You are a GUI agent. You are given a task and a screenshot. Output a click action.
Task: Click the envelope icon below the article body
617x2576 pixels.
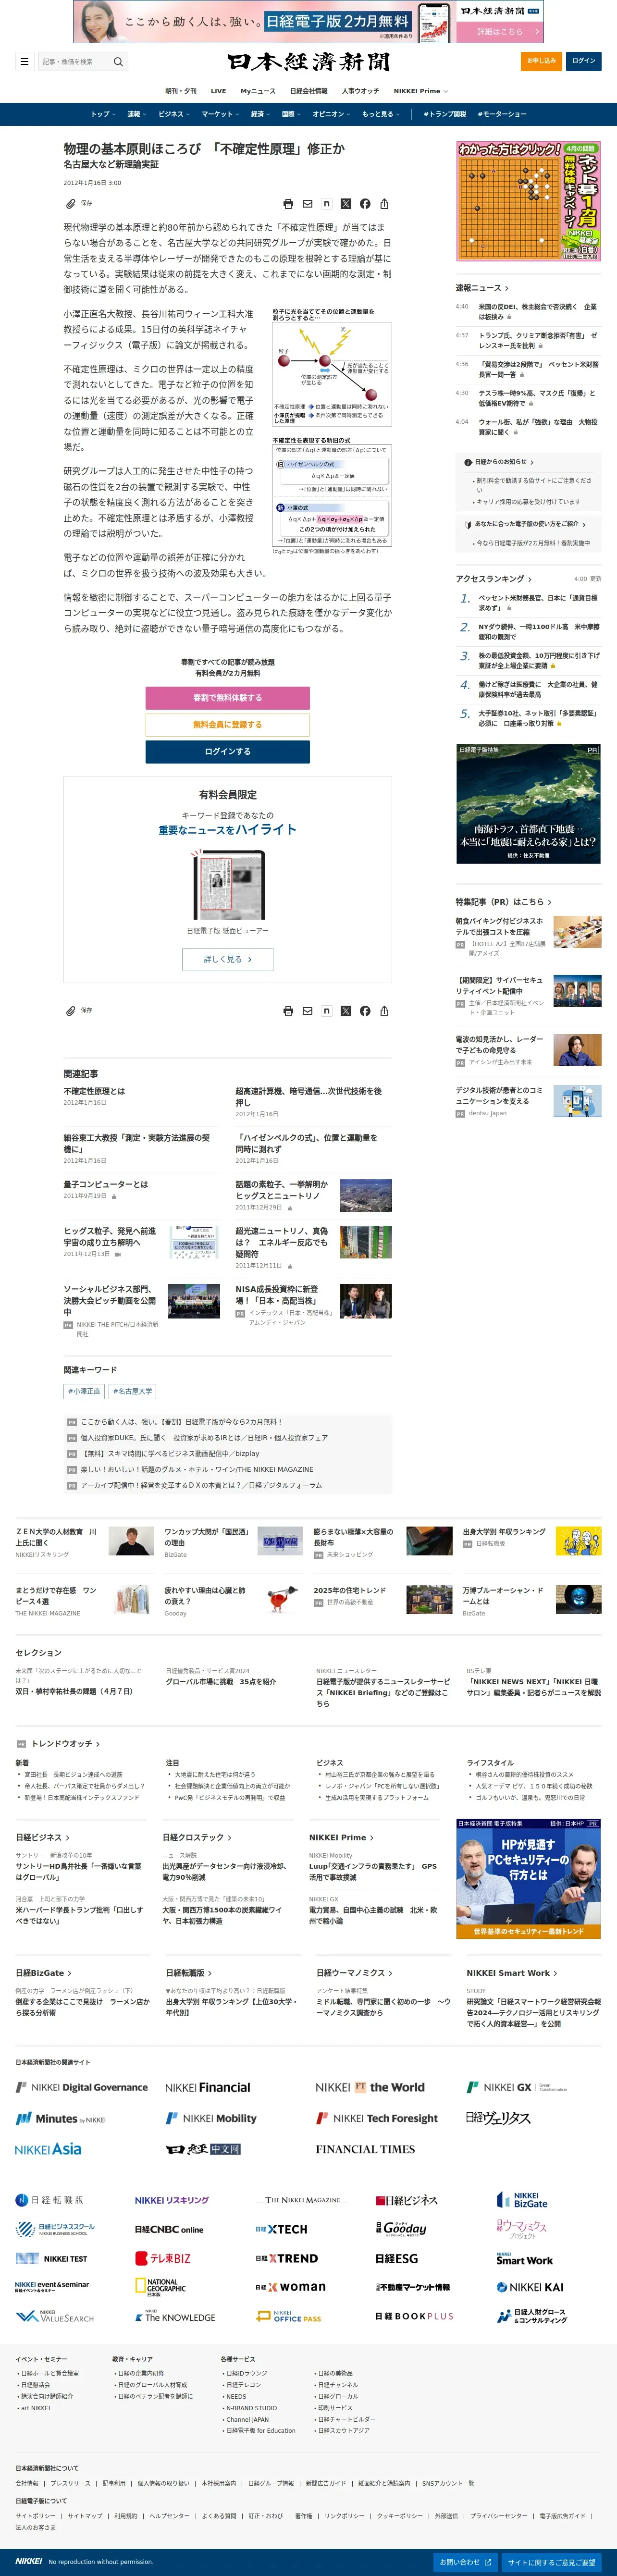(x=307, y=1011)
